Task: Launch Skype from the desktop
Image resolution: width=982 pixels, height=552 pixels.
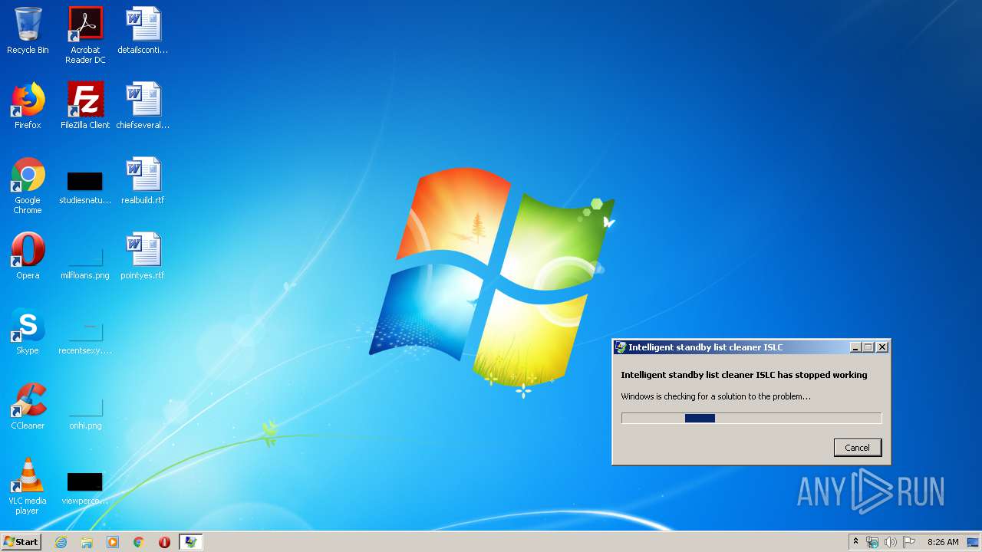Action: point(28,331)
